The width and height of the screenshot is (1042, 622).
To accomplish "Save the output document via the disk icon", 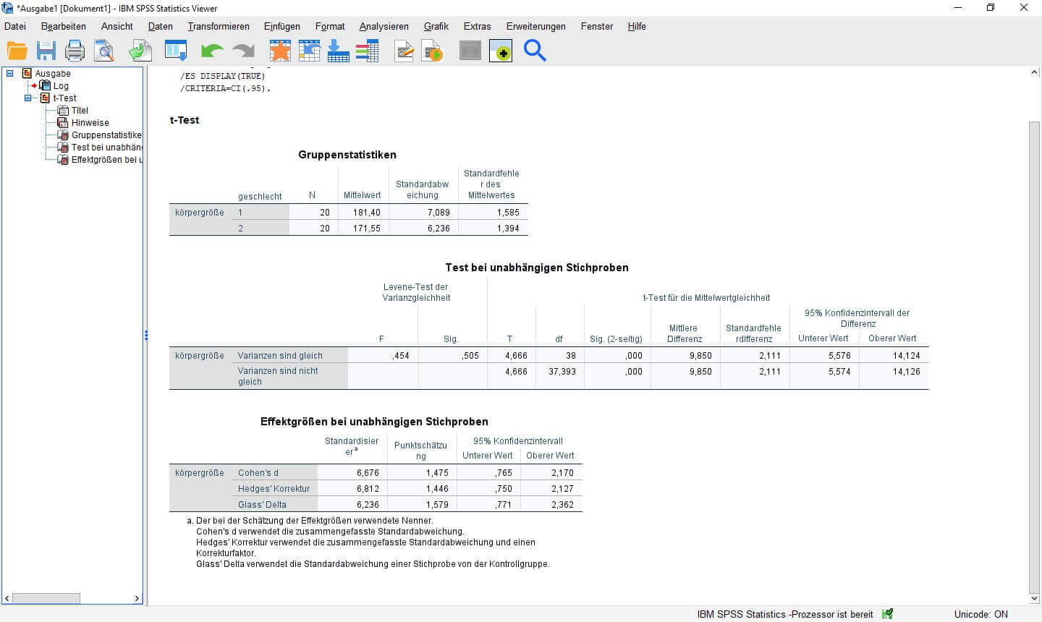I will tap(47, 50).
